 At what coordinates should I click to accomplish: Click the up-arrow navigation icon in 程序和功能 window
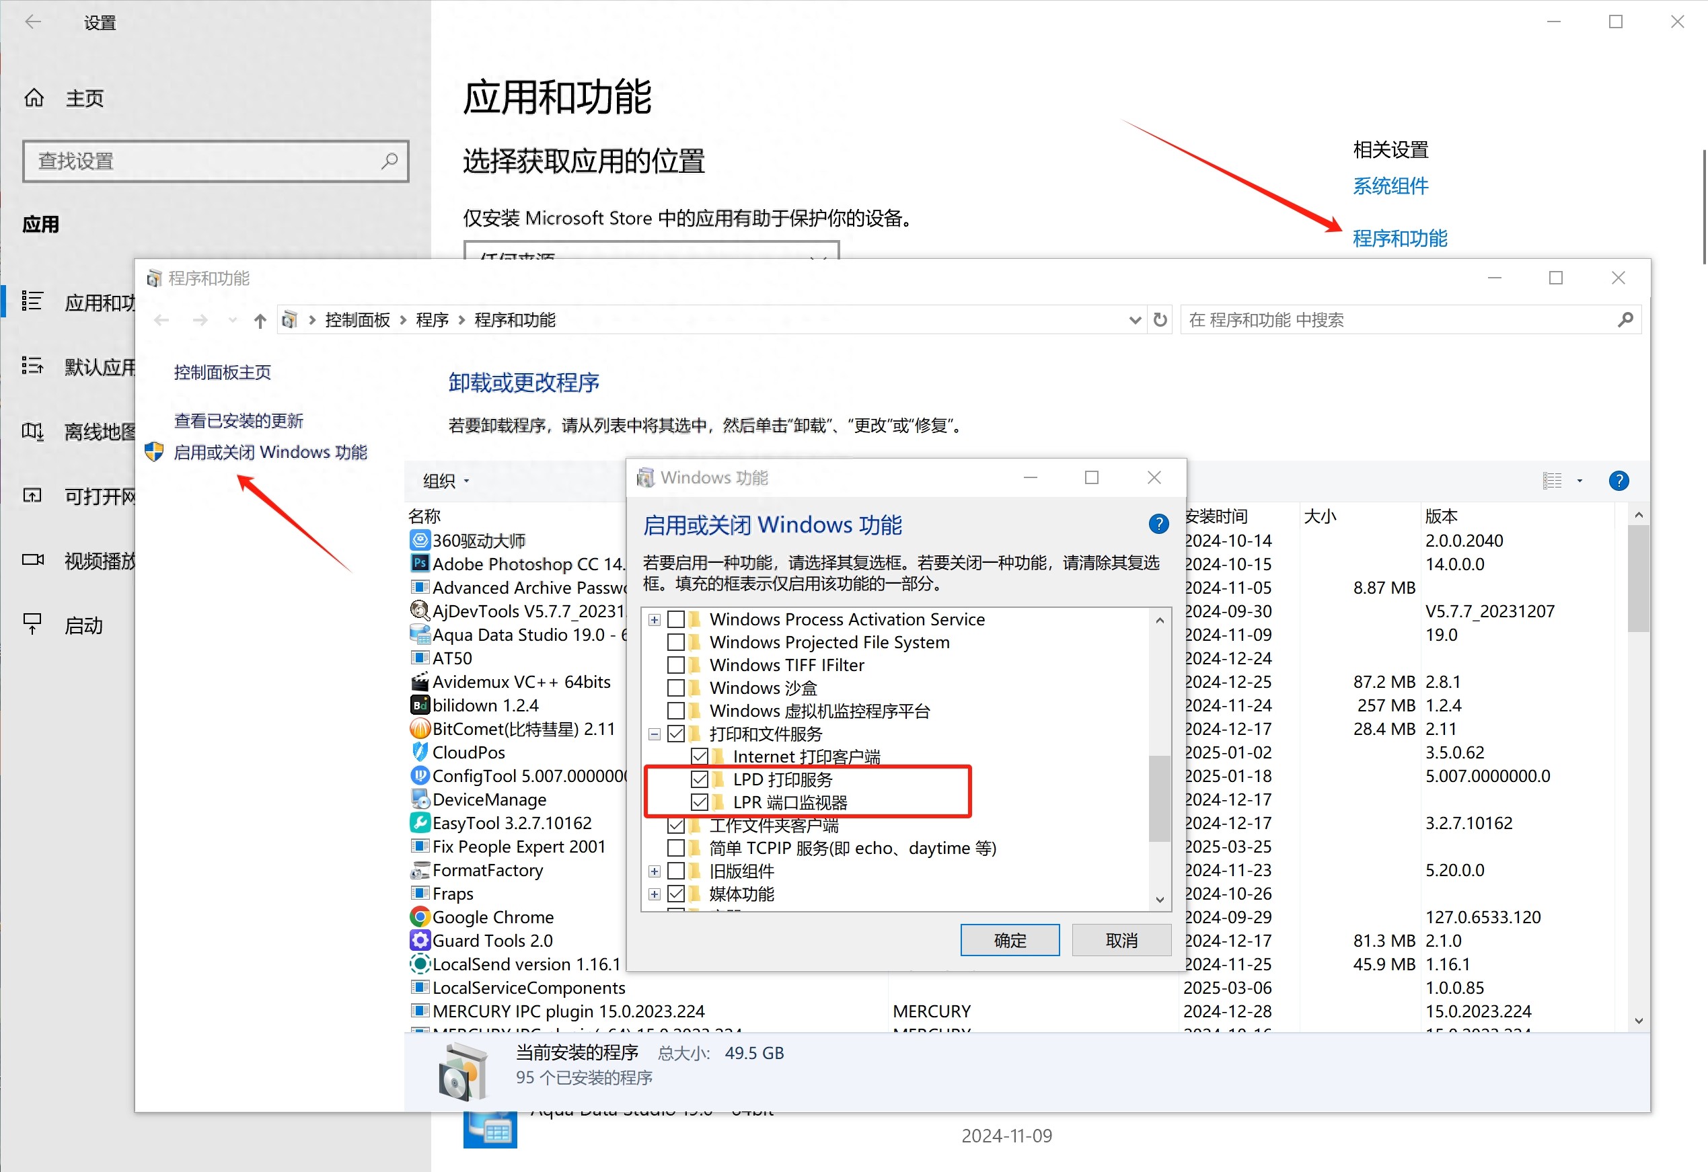click(260, 320)
